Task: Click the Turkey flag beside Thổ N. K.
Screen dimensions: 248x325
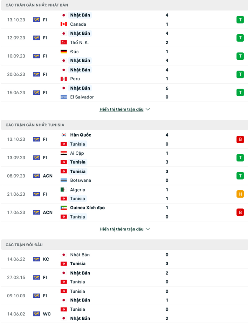Action: click(x=63, y=42)
